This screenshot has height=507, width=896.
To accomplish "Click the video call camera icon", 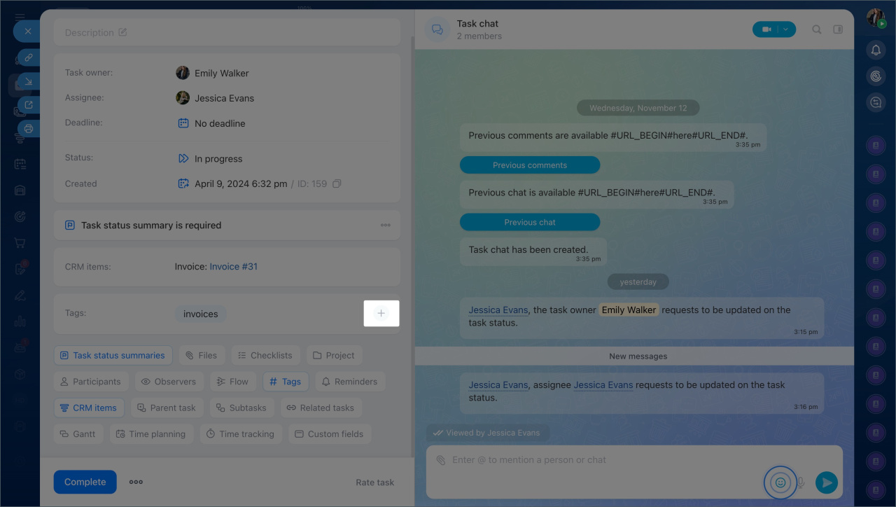I will pos(766,29).
